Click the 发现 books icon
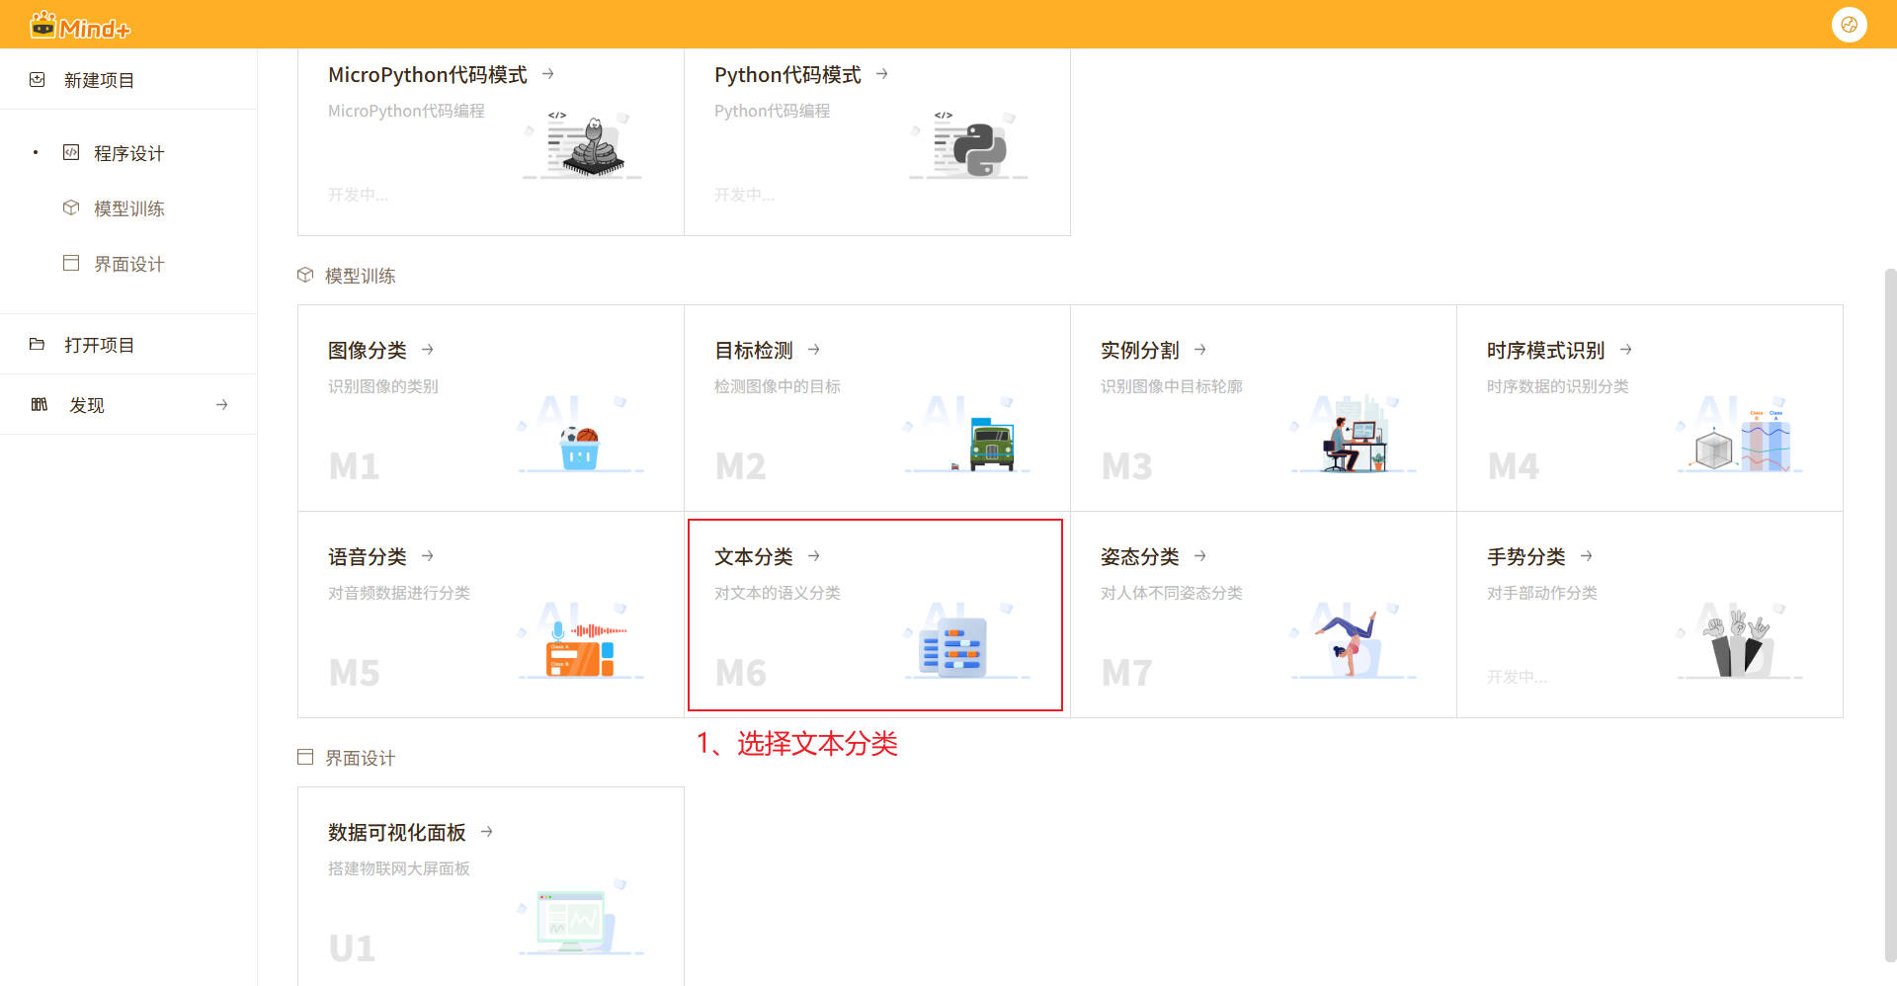The height and width of the screenshot is (986, 1897). click(x=40, y=404)
